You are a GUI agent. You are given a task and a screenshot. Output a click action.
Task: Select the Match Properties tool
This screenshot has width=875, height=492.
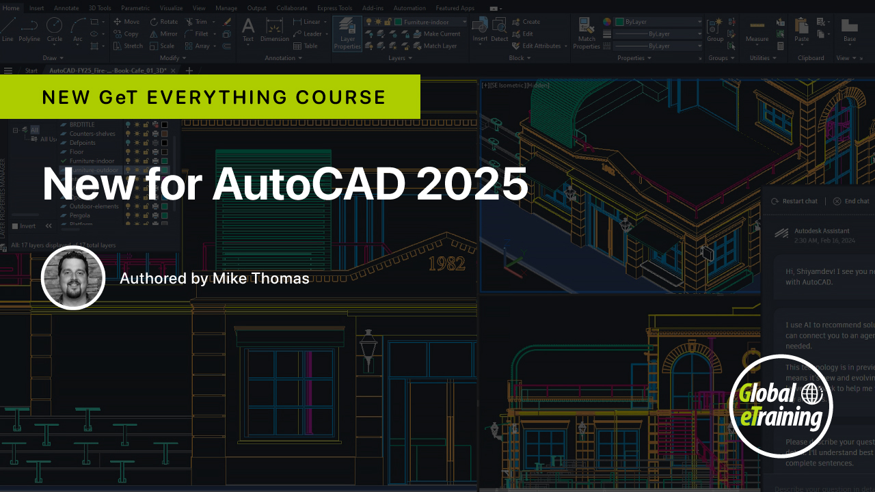[x=586, y=33]
